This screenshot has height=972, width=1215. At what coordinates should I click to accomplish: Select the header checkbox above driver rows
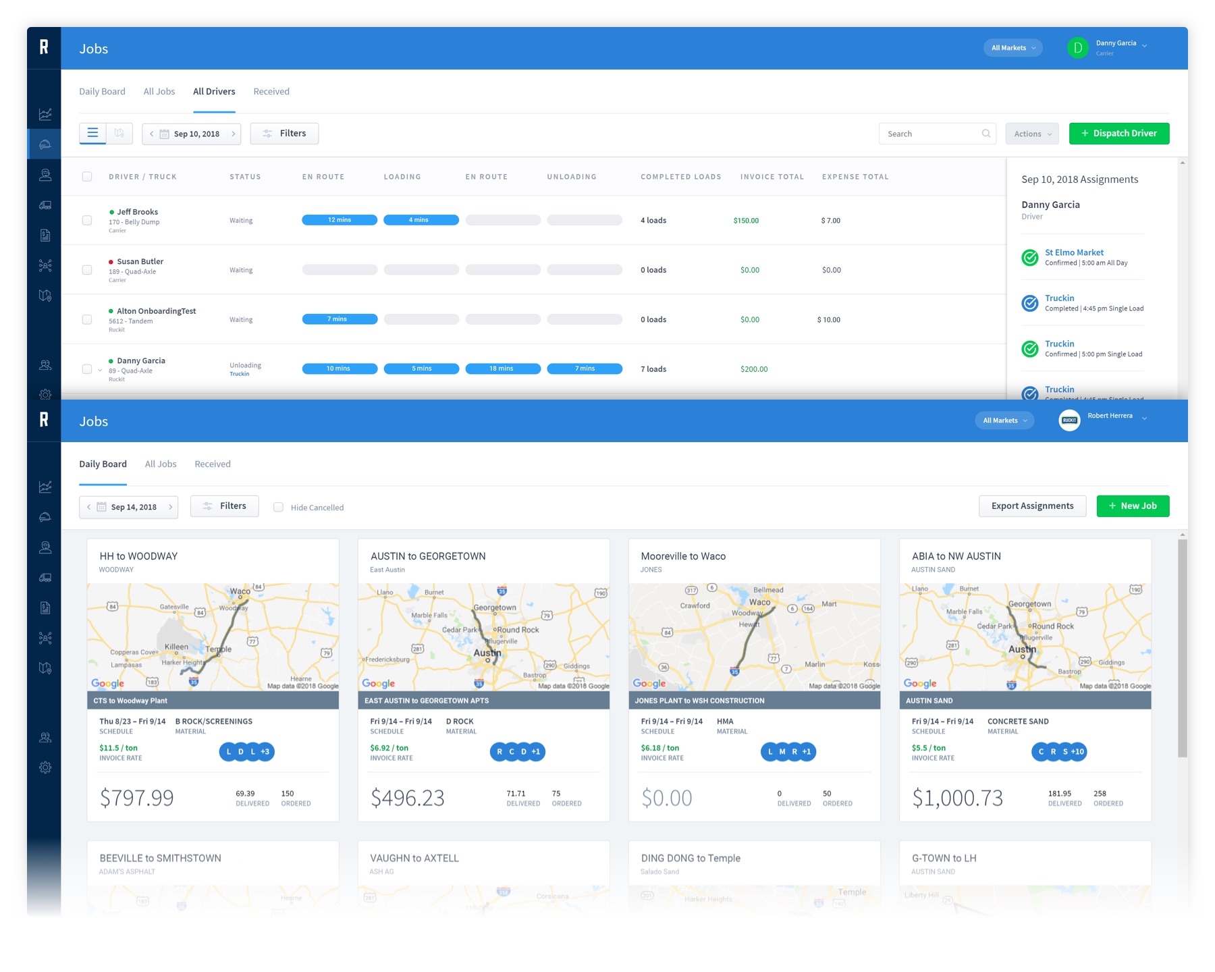(x=87, y=176)
